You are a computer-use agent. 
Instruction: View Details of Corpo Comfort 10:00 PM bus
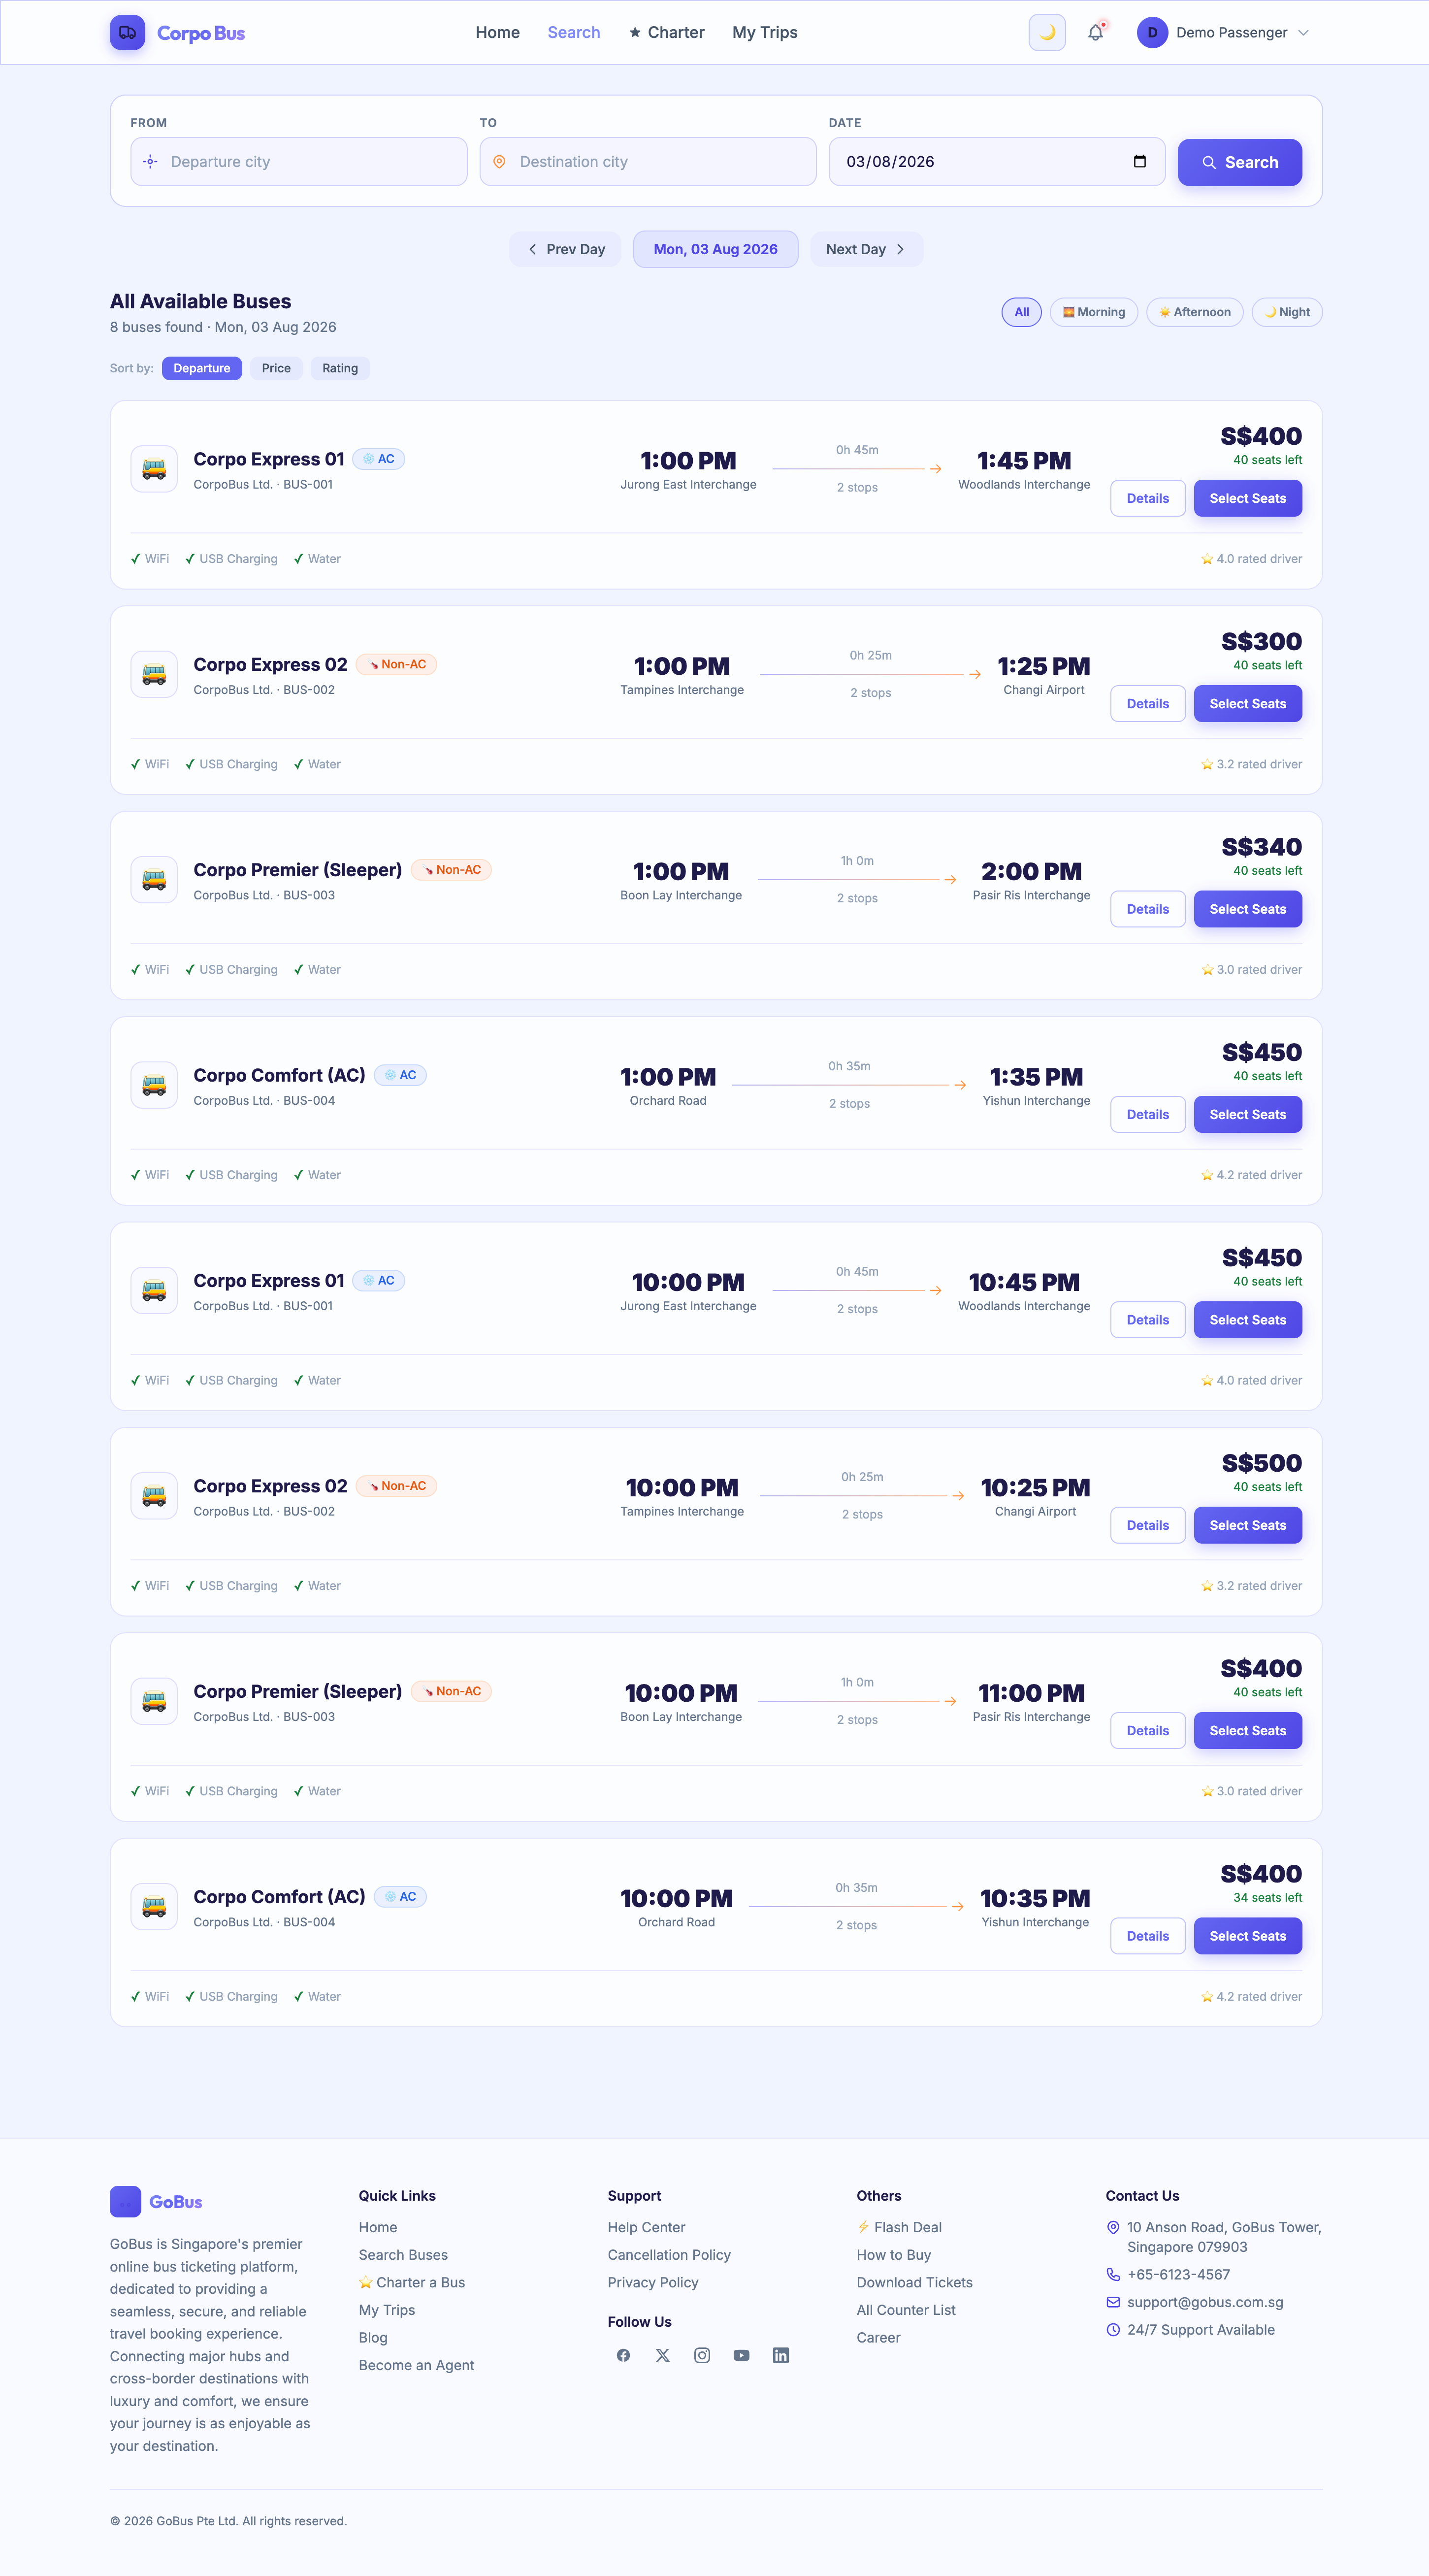(1147, 1936)
